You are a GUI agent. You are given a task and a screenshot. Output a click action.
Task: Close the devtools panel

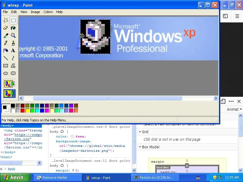(x=239, y=101)
